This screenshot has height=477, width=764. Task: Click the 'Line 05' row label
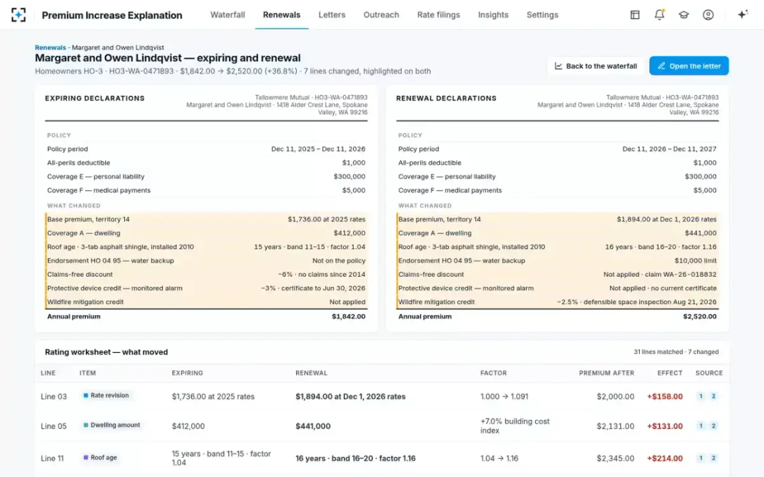point(53,426)
